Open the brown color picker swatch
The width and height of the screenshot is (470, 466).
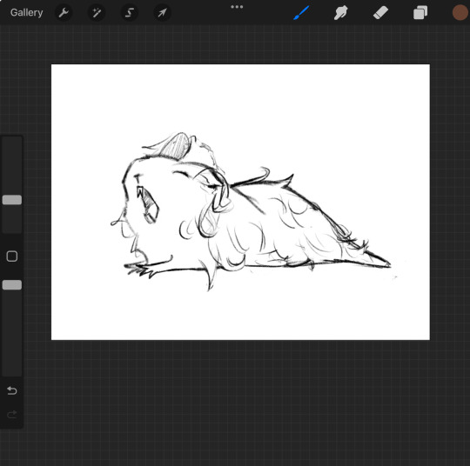point(460,13)
